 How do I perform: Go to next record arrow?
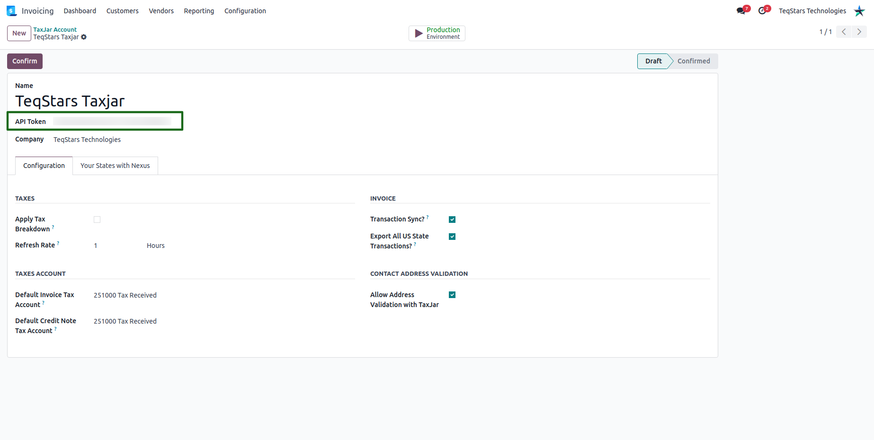(859, 32)
